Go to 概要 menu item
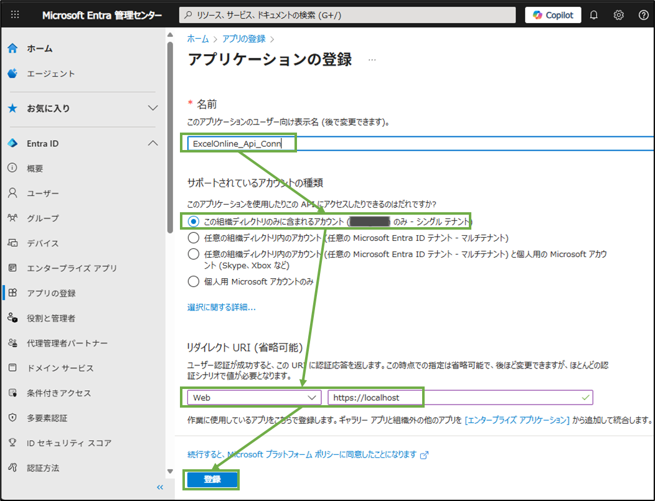Screen dimensions: 655x501 pos(35,168)
